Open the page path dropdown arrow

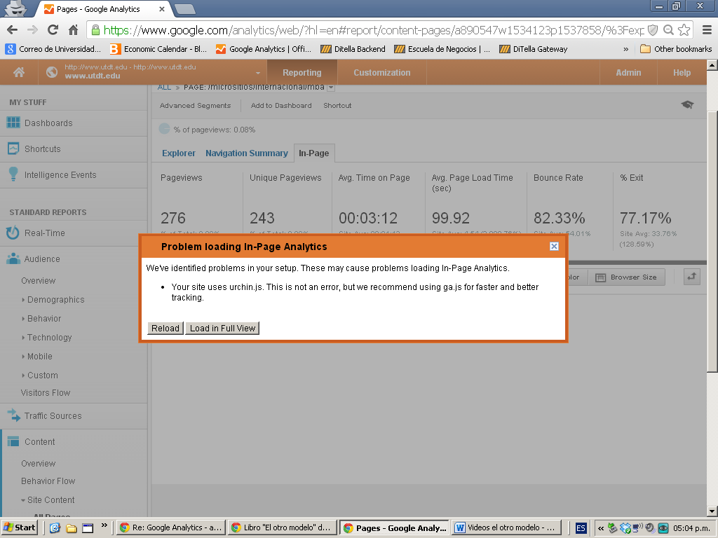tap(331, 88)
